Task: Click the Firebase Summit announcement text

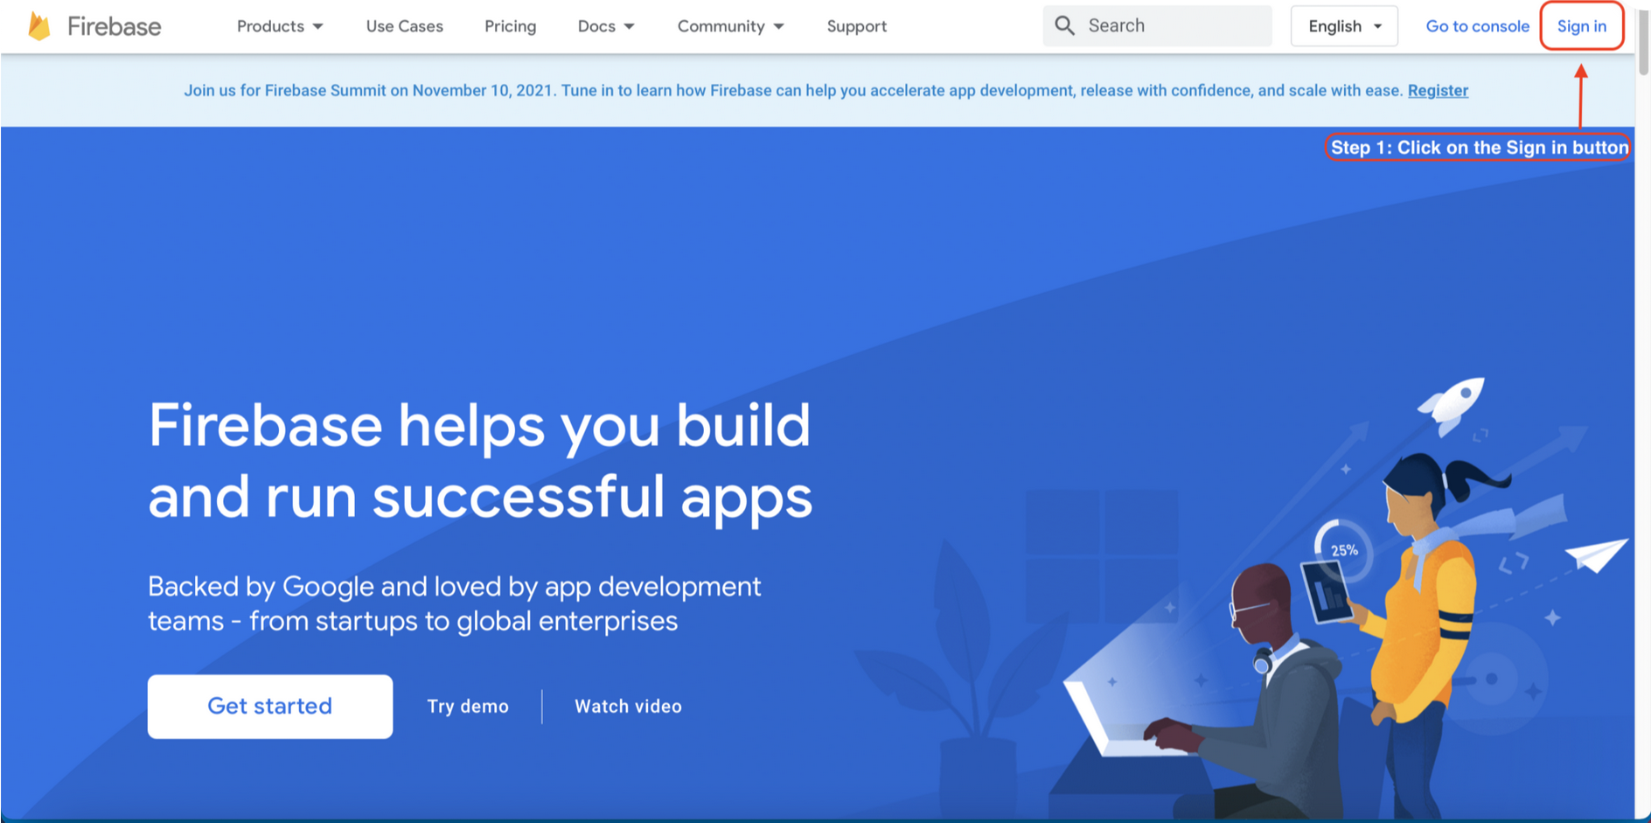Action: tap(793, 91)
